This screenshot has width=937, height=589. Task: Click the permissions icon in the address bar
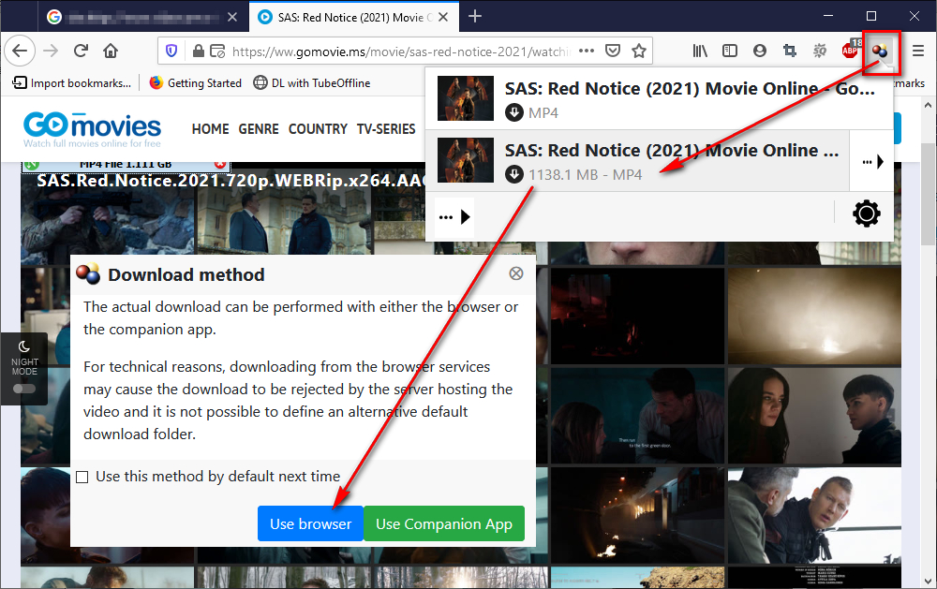point(217,51)
